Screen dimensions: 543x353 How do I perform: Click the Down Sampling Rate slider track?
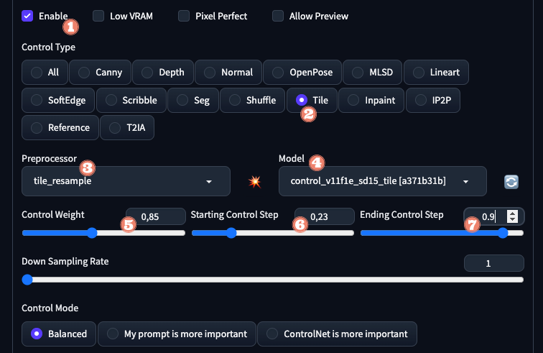pos(273,280)
